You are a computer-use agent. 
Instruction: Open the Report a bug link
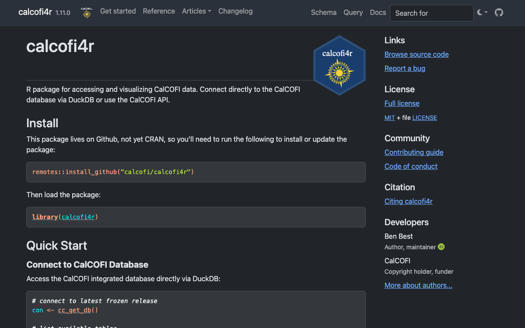coord(405,68)
